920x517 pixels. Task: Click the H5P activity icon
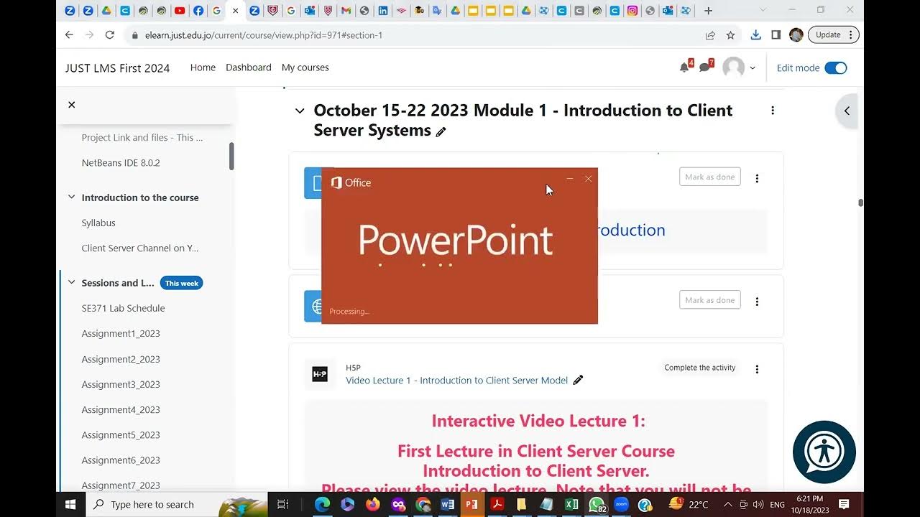point(320,374)
